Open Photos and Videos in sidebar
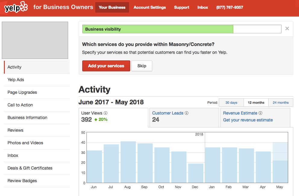 click(x=37, y=143)
